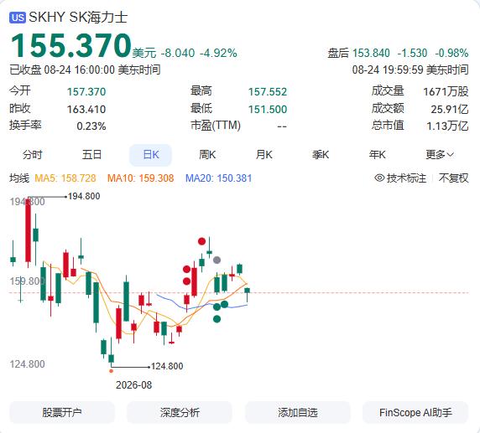Click the lowest green marker dot
The width and height of the screenshot is (480, 433).
point(217,319)
